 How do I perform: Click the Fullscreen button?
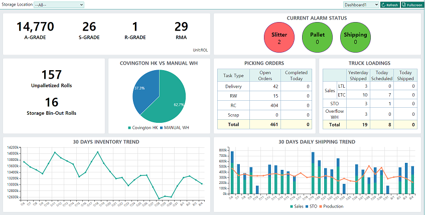412,5
